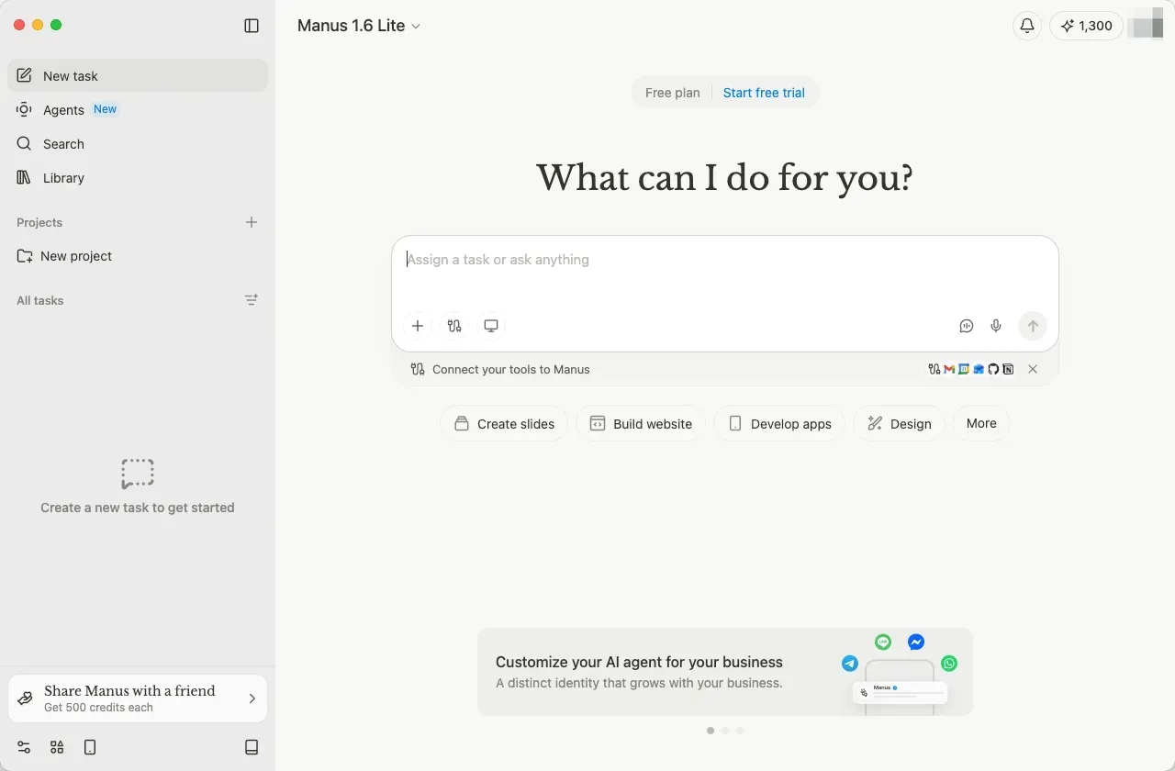The width and height of the screenshot is (1175, 771).
Task: Click the plus attachment icon in input box
Action: tap(418, 326)
